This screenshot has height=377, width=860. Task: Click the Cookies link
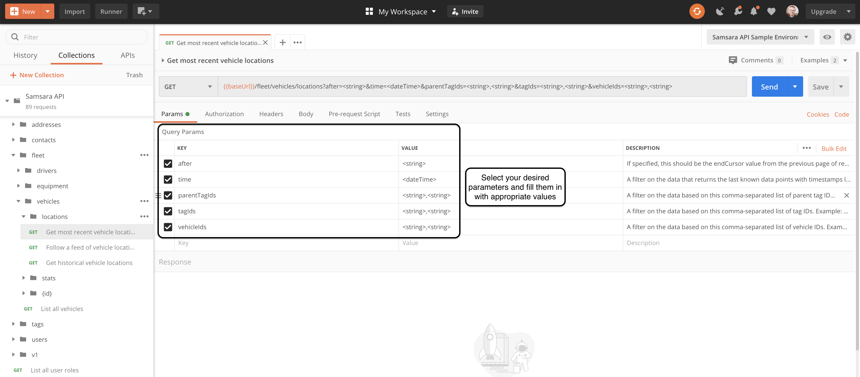817,114
